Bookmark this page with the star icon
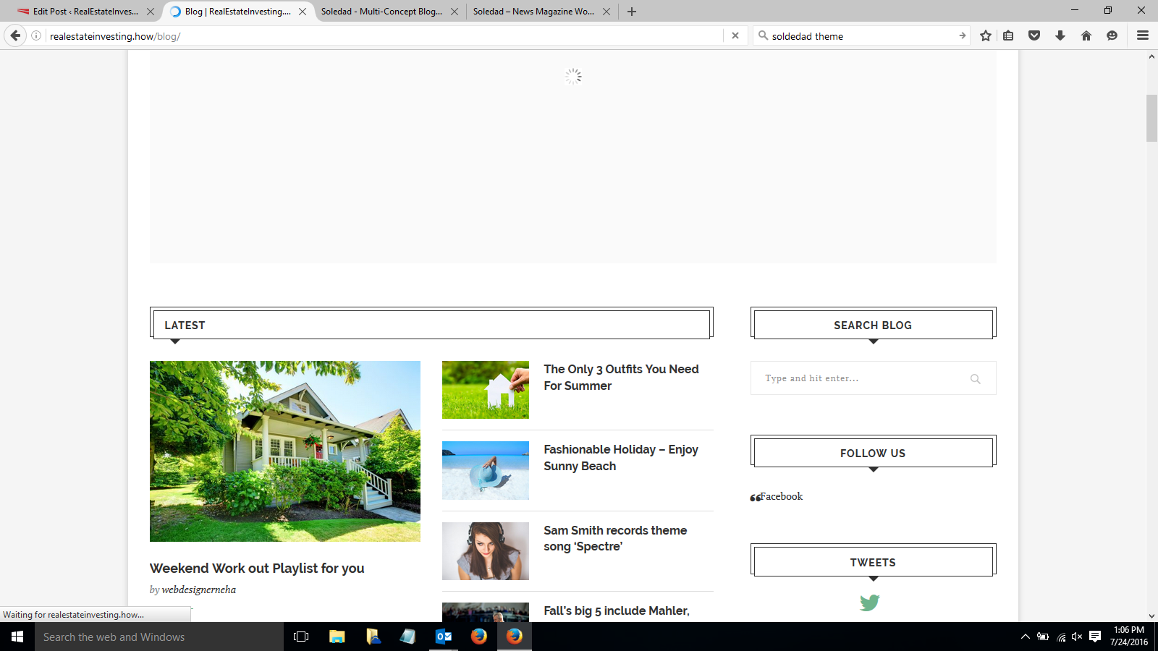Image resolution: width=1158 pixels, height=651 pixels. pos(986,35)
